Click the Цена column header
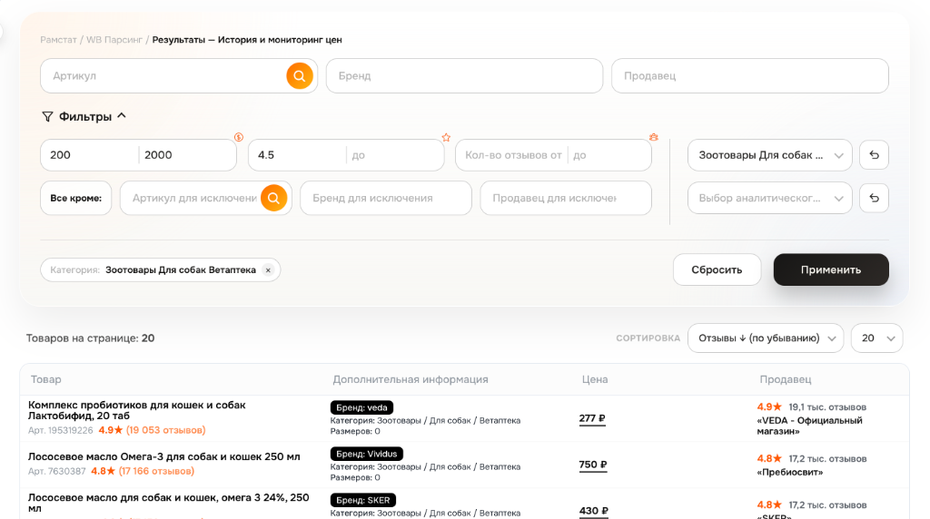This screenshot has height=519, width=930. point(594,379)
